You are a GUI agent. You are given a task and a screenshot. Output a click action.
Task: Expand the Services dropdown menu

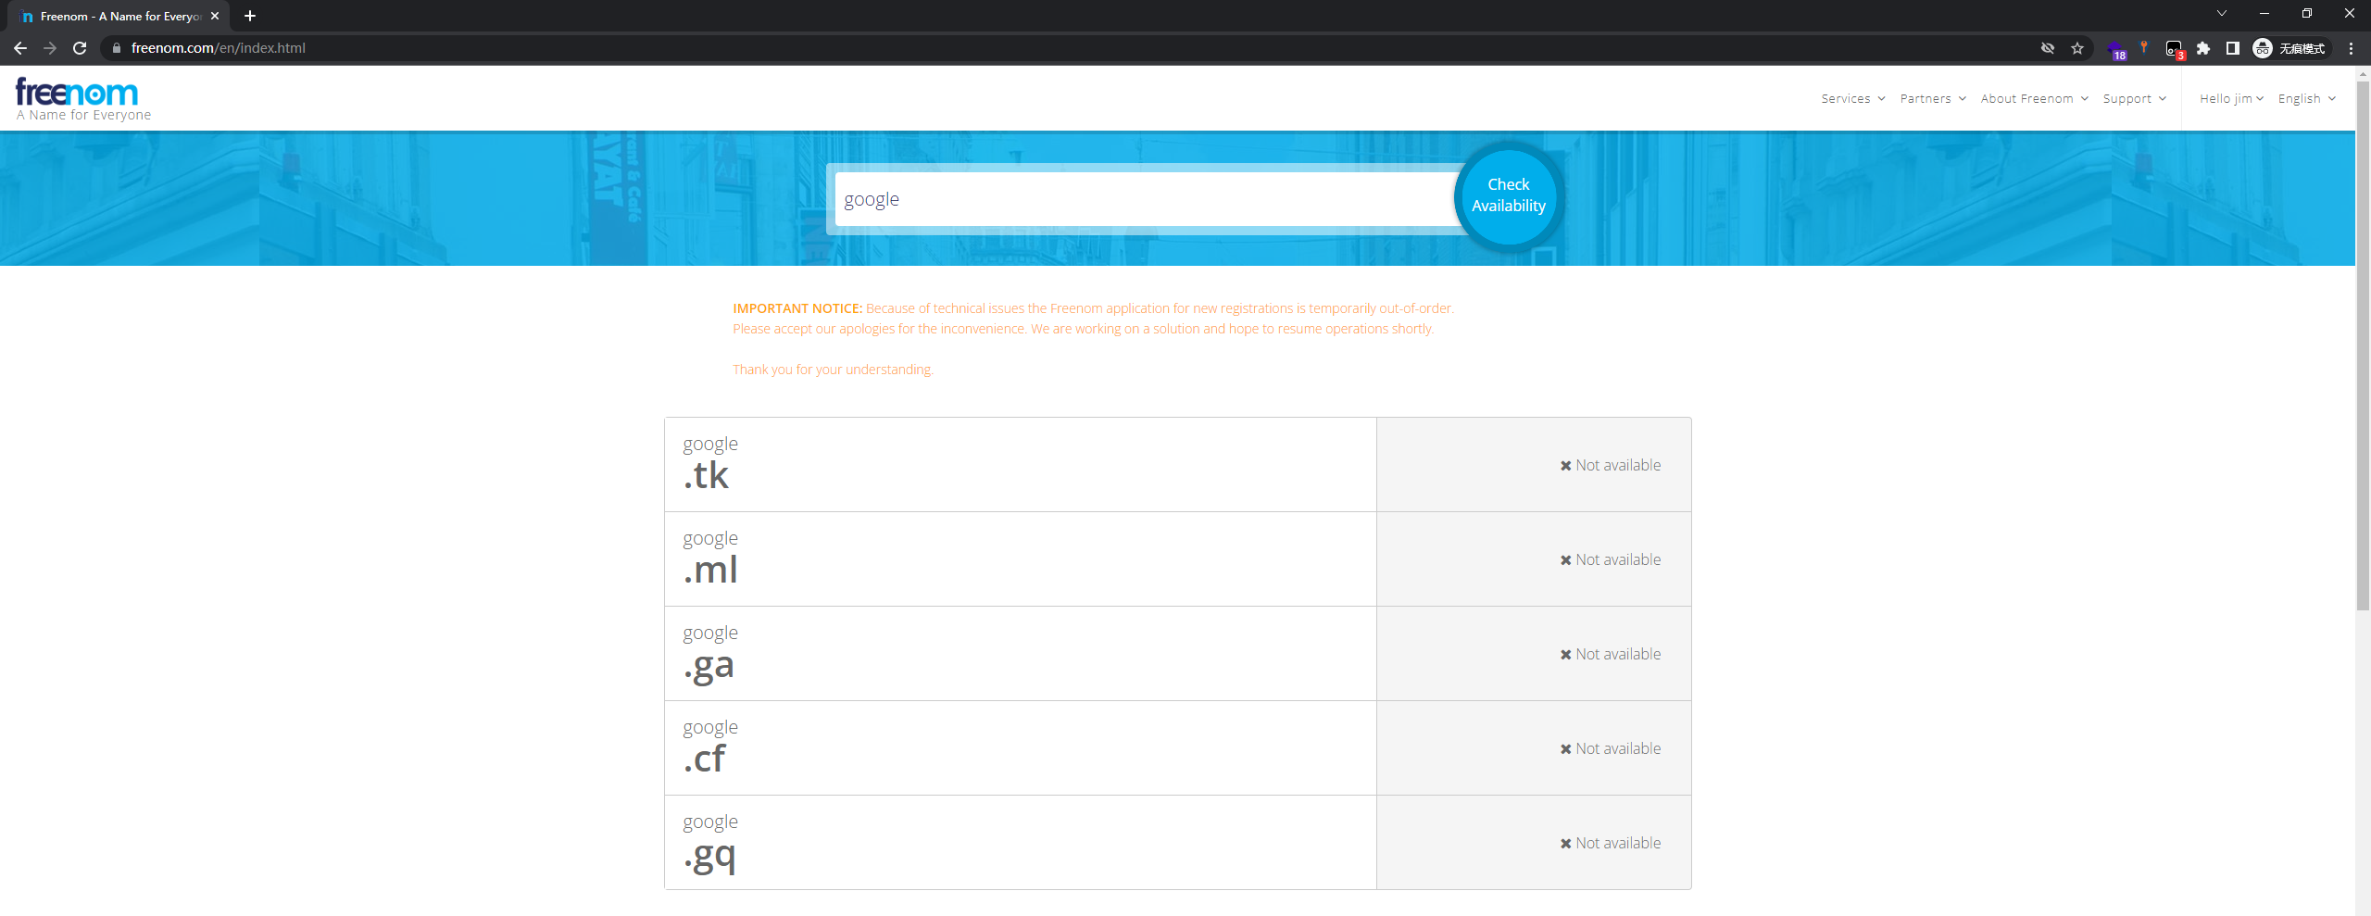tap(1852, 99)
